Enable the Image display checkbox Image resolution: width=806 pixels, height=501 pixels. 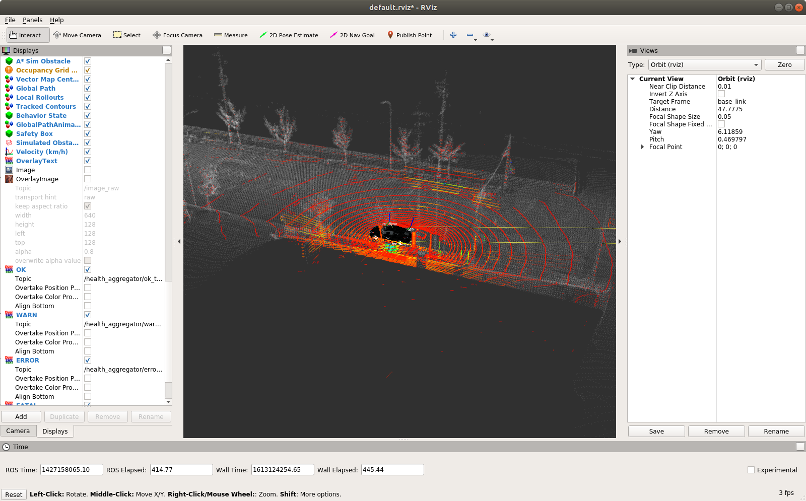(x=88, y=170)
